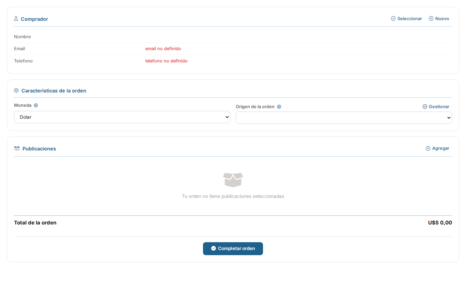This screenshot has width=466, height=307.
Task: Click the help icon next to Moneda
Action: click(36, 105)
